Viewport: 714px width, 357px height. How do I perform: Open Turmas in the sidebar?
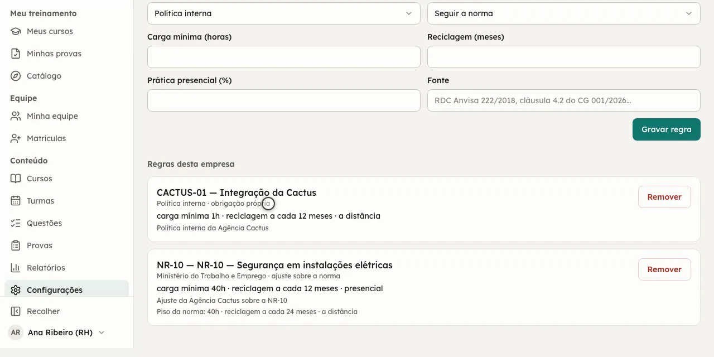pyautogui.click(x=66, y=201)
